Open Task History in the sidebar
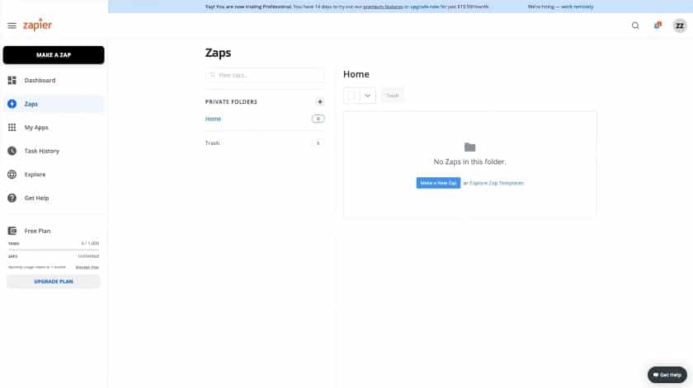This screenshot has width=693, height=388. pyautogui.click(x=54, y=151)
